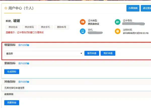Click the 修改密码 button
This screenshot has width=151, height=108.
(x=29, y=27)
